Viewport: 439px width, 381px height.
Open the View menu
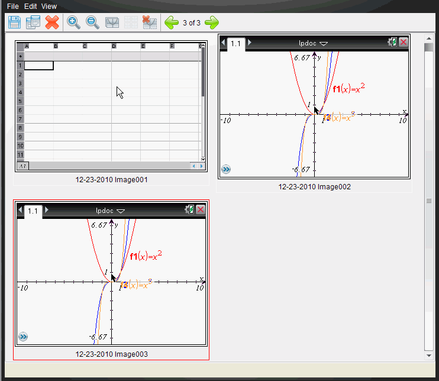[49, 6]
